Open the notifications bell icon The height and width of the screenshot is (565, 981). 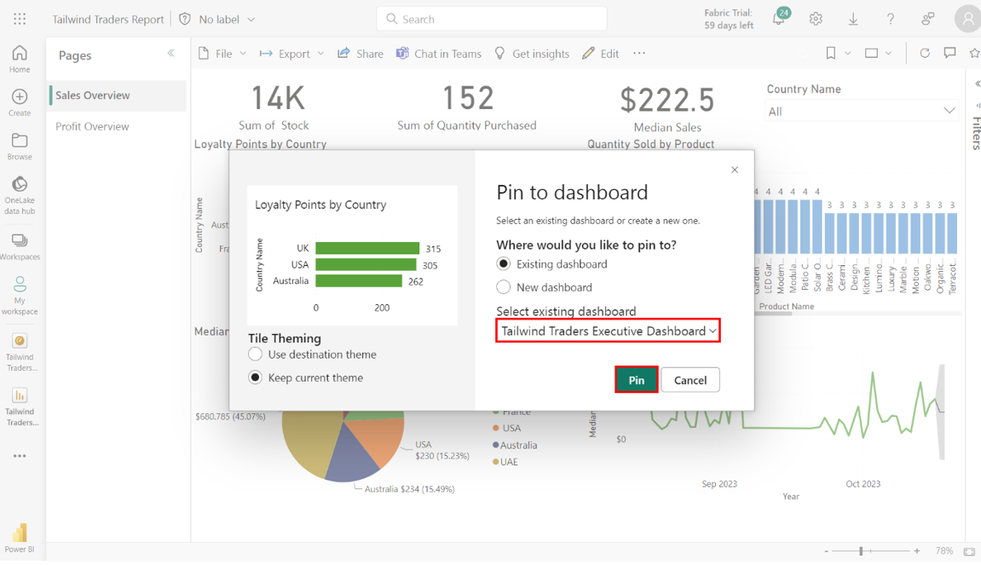[778, 19]
